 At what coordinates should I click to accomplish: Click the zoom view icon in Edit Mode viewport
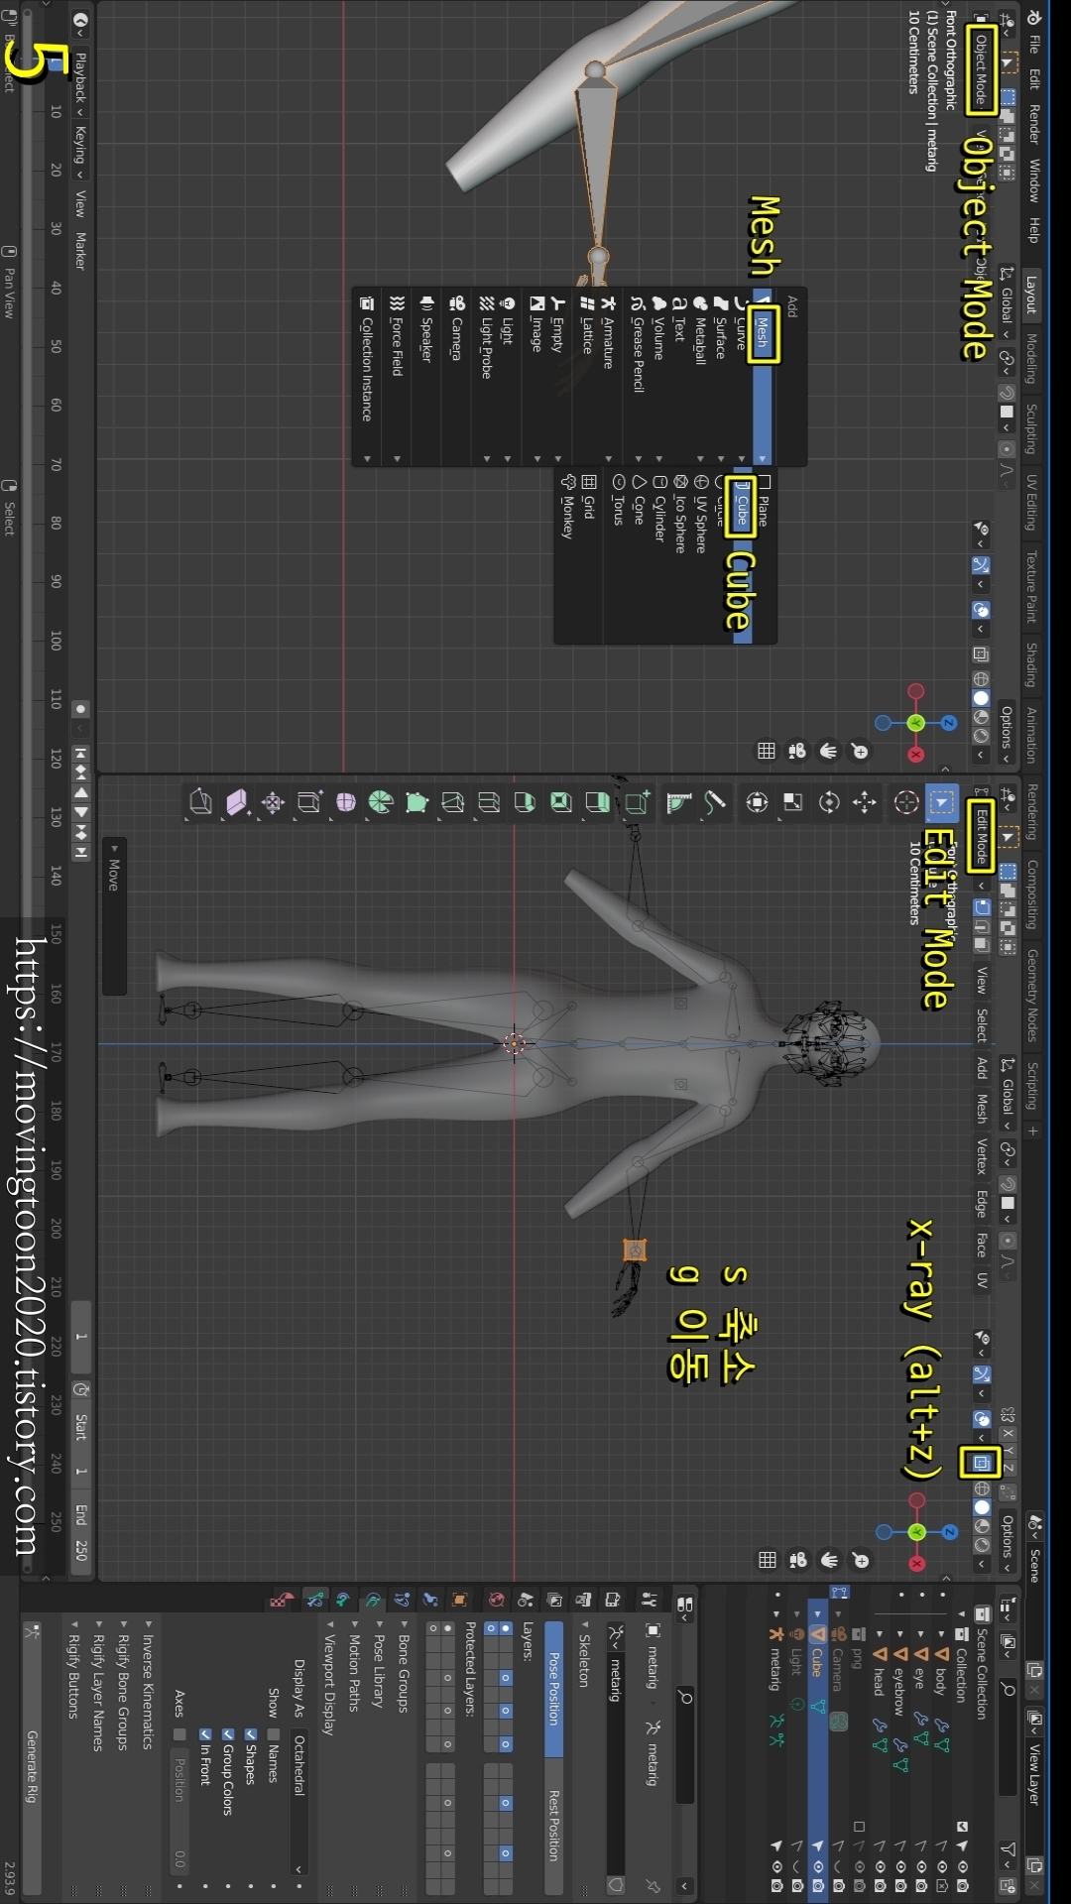click(861, 1560)
